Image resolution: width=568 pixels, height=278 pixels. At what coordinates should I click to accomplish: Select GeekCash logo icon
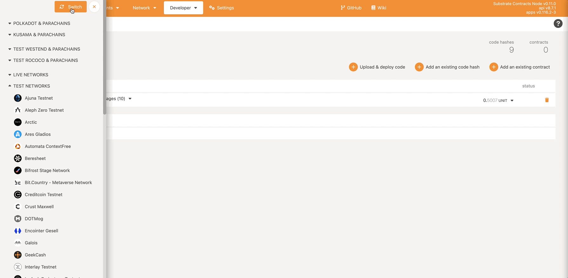[18, 255]
